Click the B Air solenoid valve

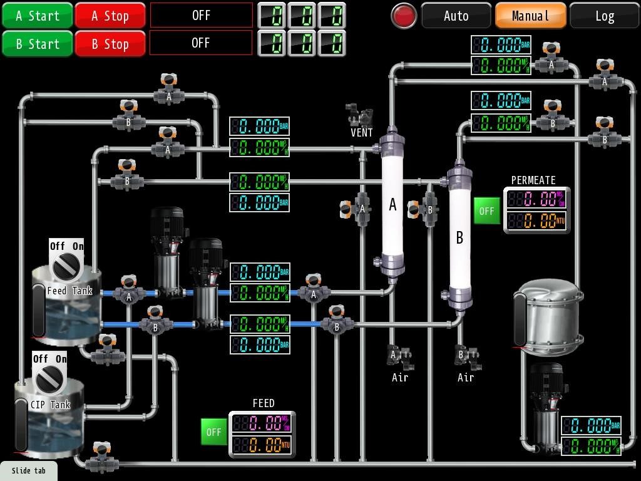pyautogui.click(x=468, y=356)
